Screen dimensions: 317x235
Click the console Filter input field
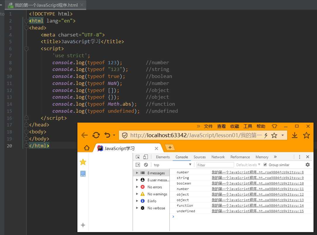pyautogui.click(x=215, y=165)
